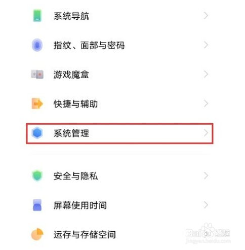Tap the blue hexagon 系统管理 icon
Screen dimensions: 245x250
coord(37,133)
